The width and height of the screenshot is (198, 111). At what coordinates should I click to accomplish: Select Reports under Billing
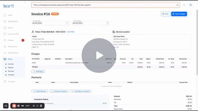coord(11,68)
